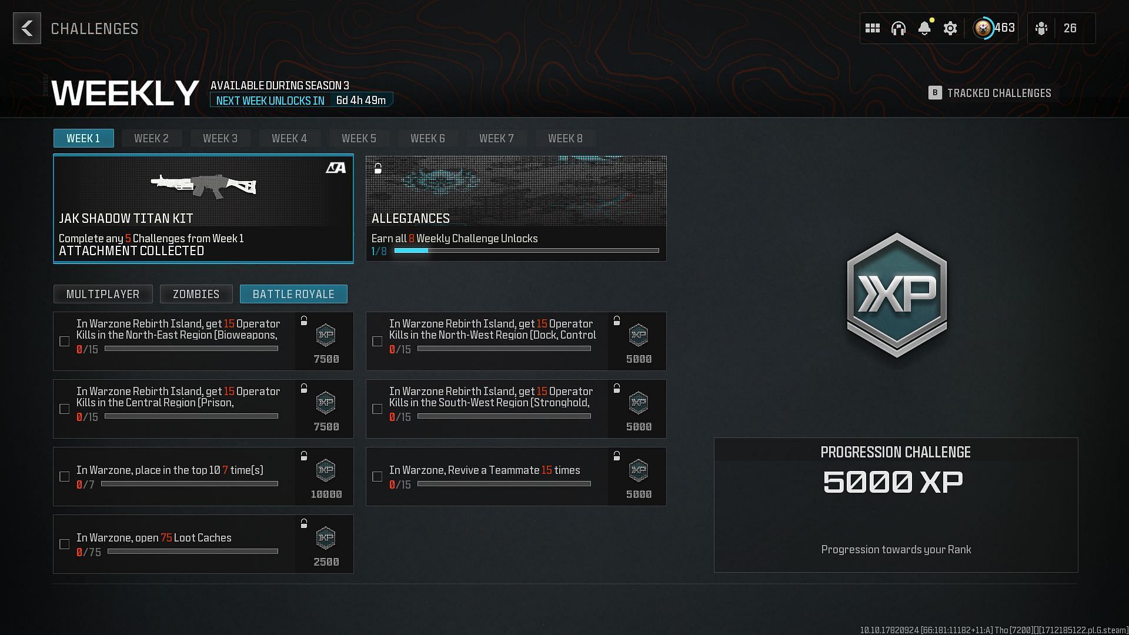The height and width of the screenshot is (635, 1129).
Task: Expand the JAK SHADOW TITAN KIT reward
Action: point(203,207)
